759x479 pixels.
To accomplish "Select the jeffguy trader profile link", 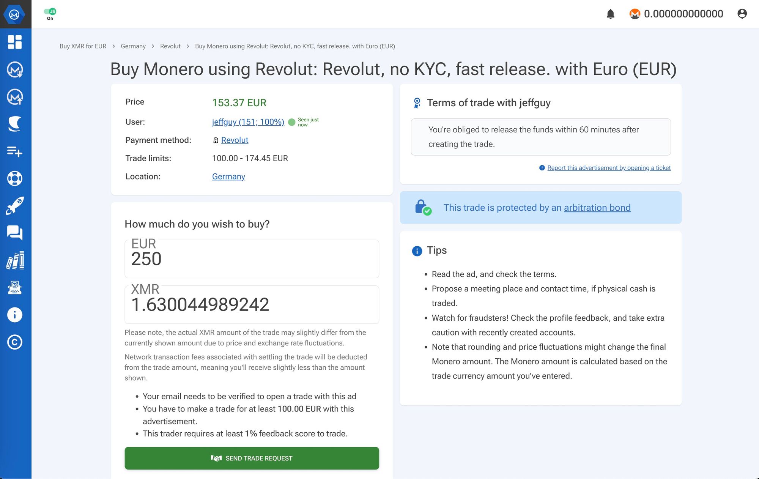I will pos(248,121).
